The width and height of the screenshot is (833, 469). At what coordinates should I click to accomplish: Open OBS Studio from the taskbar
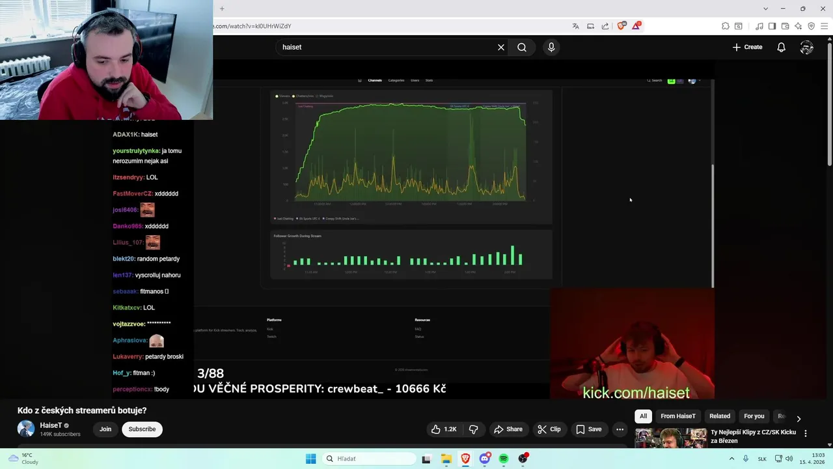click(x=523, y=459)
